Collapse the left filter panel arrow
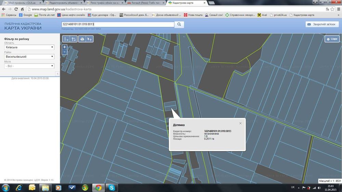The width and height of the screenshot is (342, 192). click(x=57, y=74)
